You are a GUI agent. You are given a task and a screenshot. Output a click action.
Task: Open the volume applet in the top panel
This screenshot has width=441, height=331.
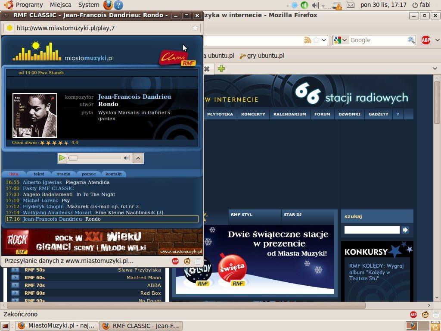[x=315, y=5]
